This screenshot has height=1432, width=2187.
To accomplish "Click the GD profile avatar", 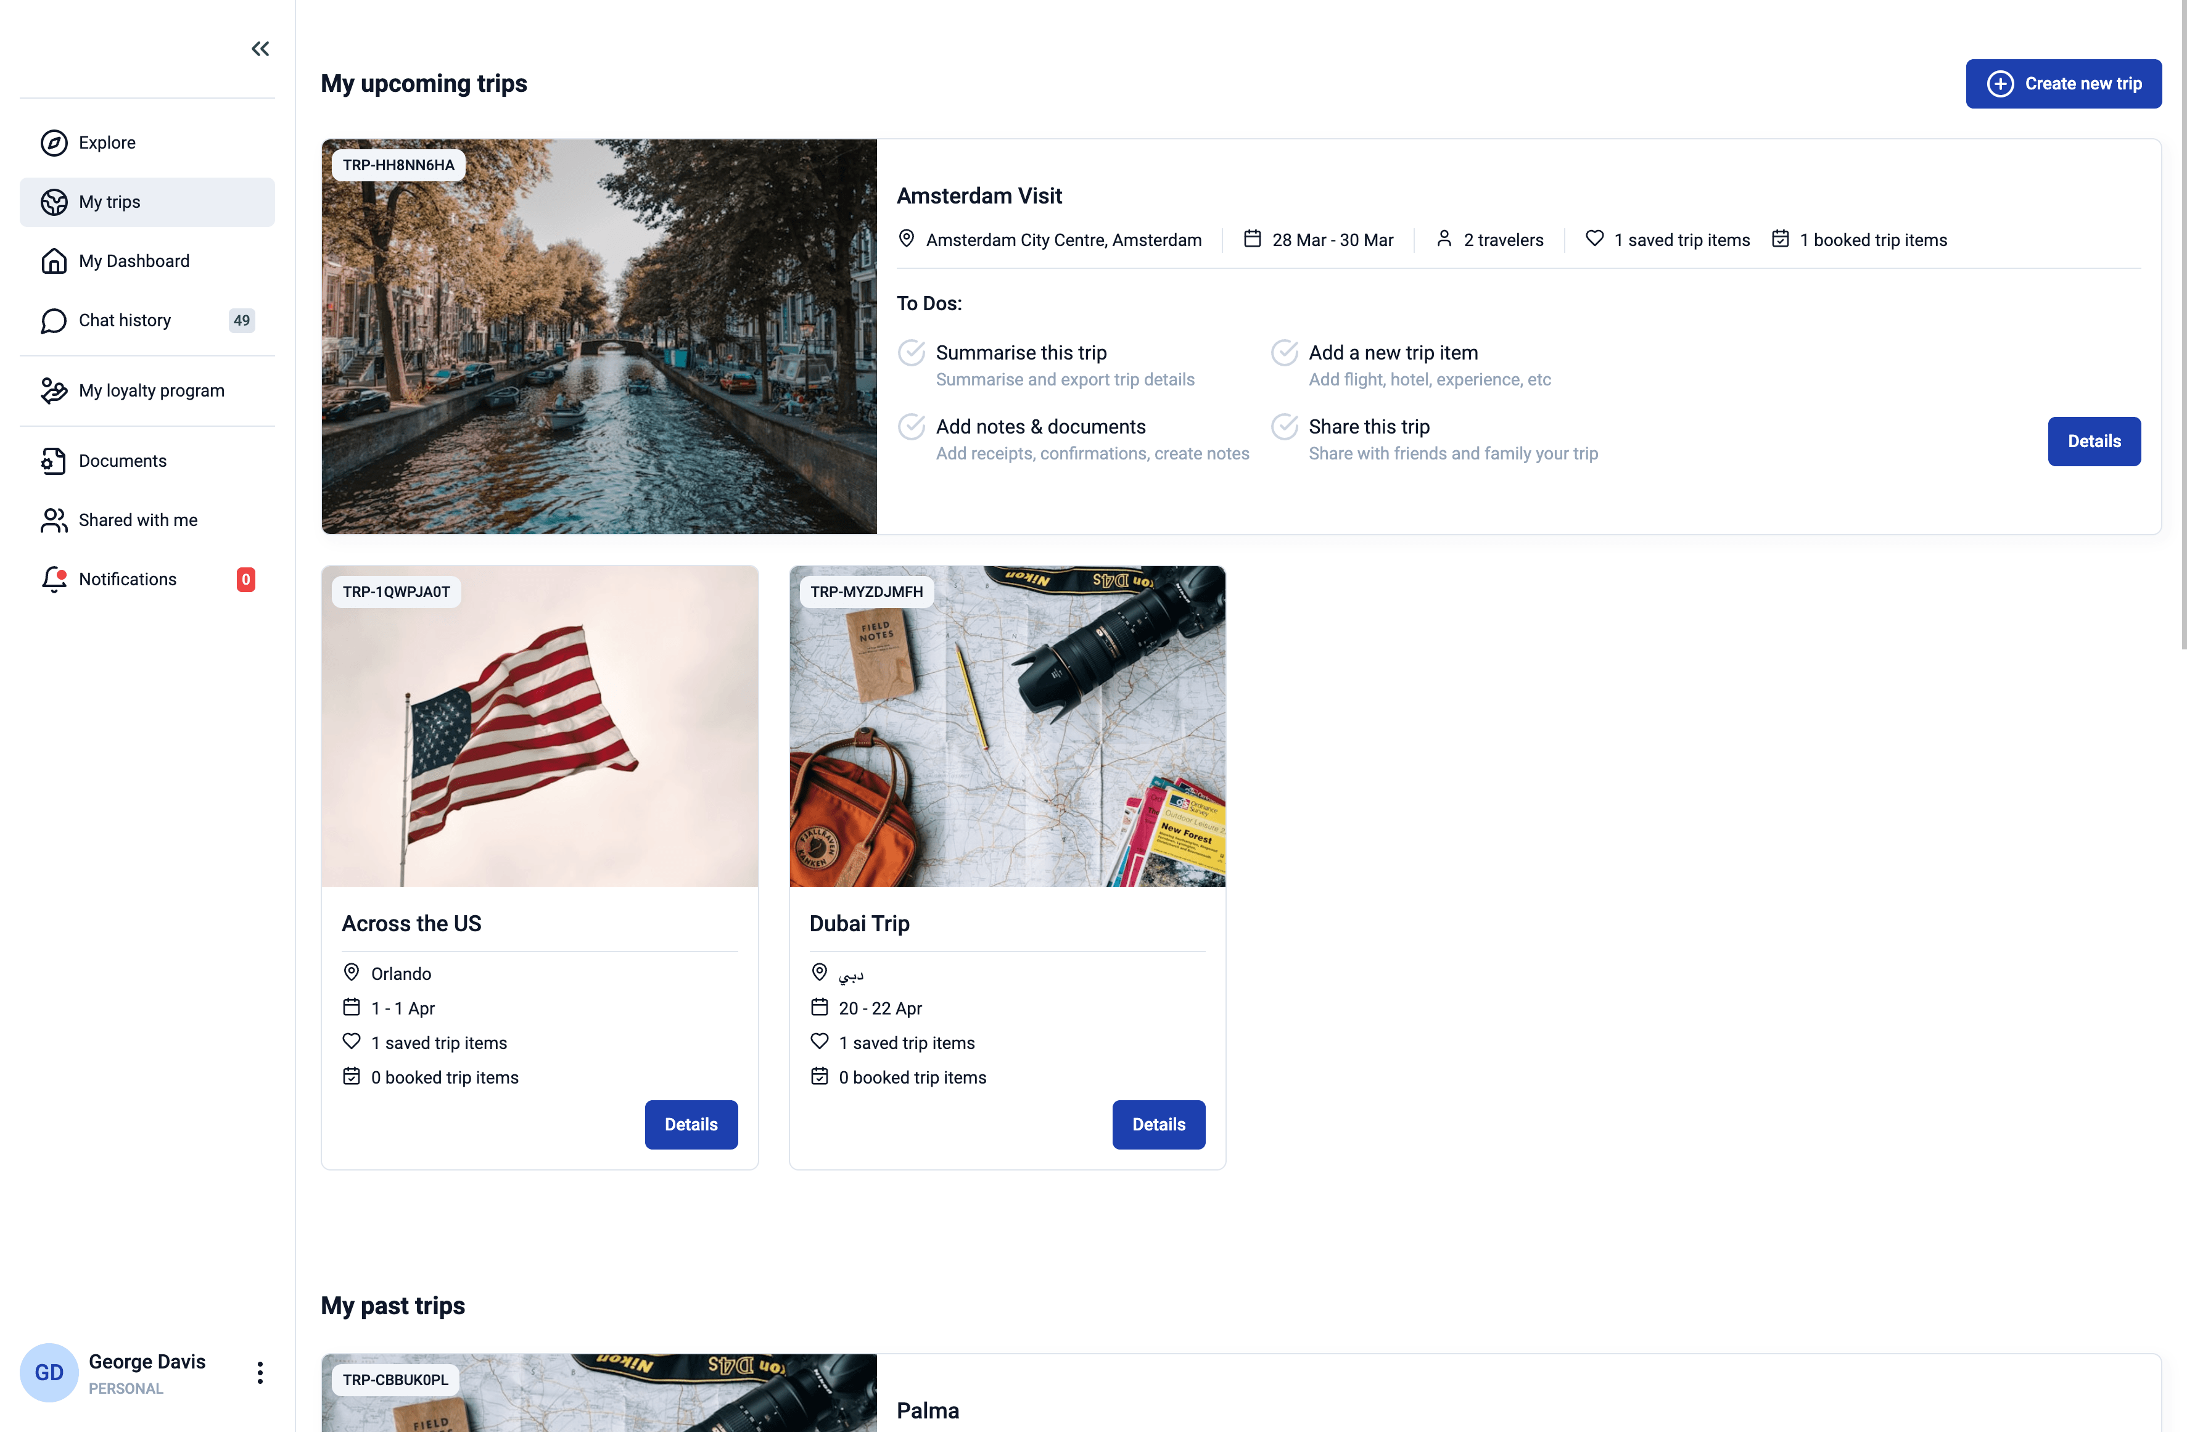I will pyautogui.click(x=49, y=1372).
